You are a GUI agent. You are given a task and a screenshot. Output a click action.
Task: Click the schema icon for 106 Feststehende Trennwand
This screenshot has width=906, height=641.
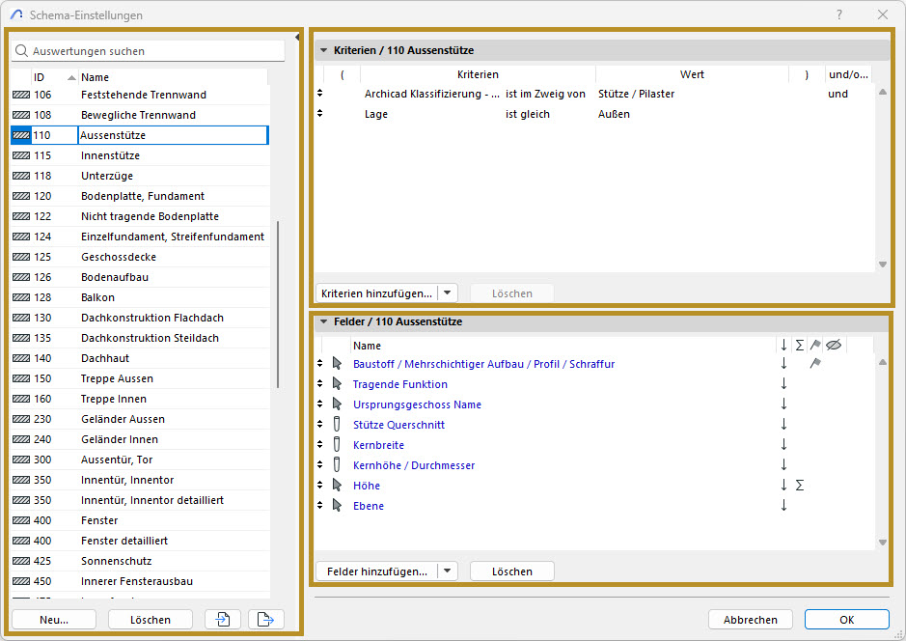(21, 95)
